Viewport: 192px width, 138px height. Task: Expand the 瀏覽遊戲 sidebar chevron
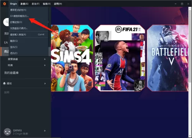45,59
